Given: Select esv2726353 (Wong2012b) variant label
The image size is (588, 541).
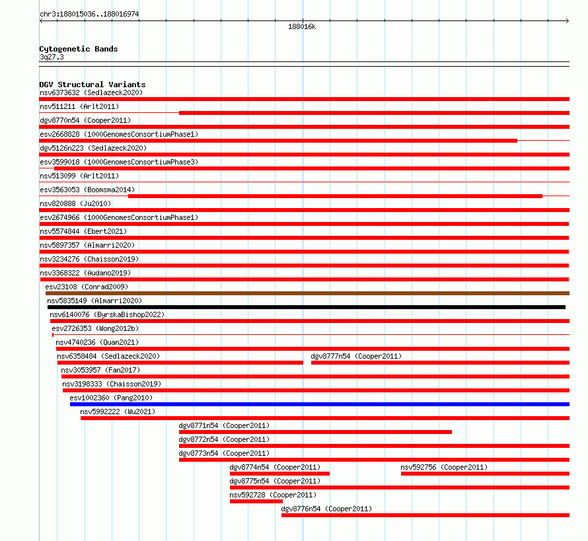Looking at the screenshot, I should click(x=95, y=328).
